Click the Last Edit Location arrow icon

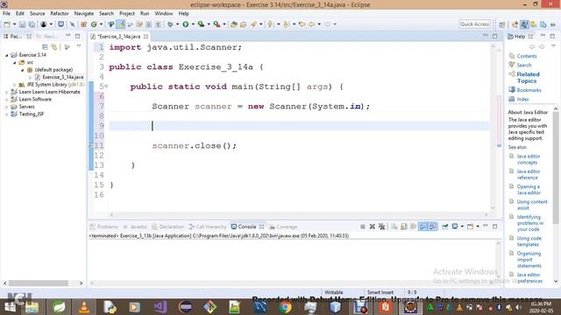(x=302, y=24)
